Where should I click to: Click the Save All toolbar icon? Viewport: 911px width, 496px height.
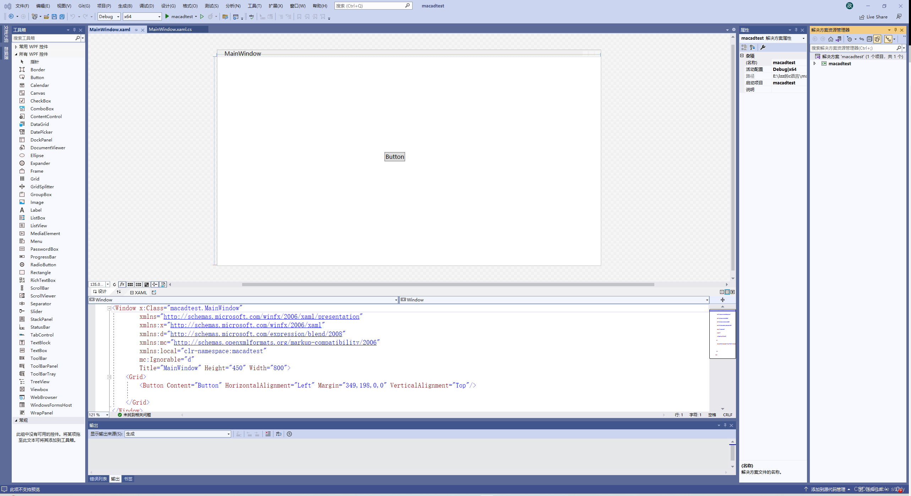[x=62, y=17]
